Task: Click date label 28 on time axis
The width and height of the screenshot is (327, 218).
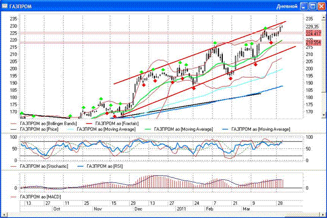Action: tap(280, 203)
